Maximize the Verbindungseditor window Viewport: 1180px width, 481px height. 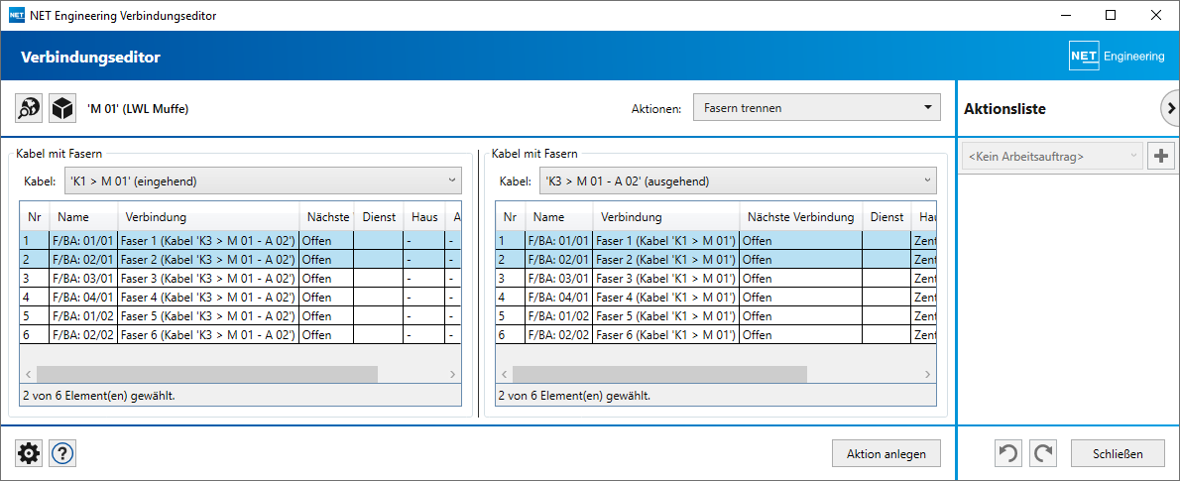pos(1110,15)
